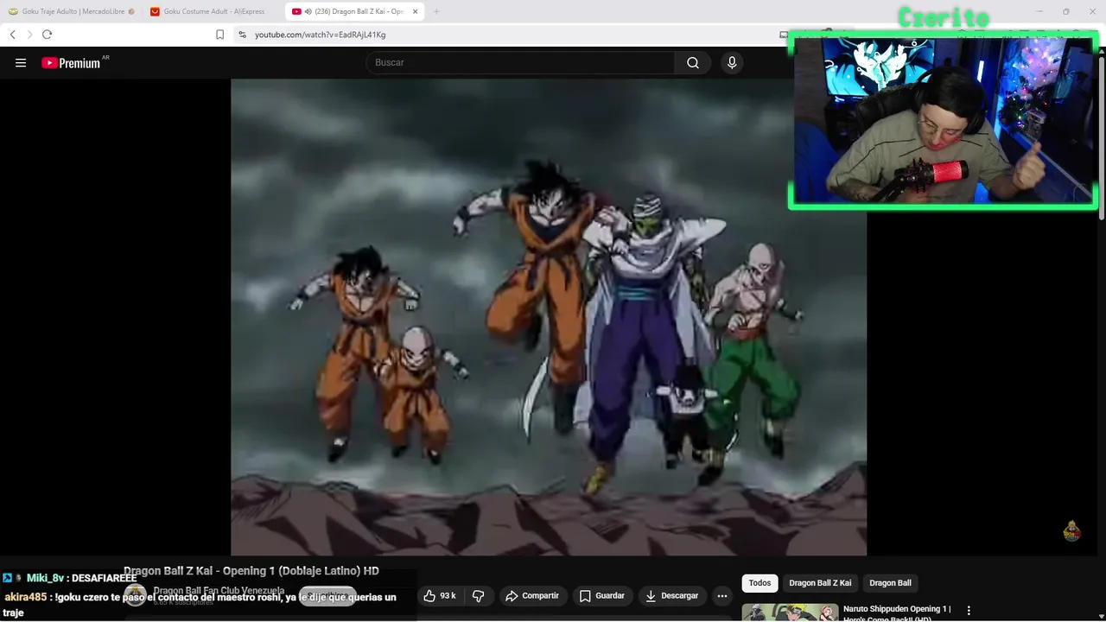Like the video showing 93 k
The width and height of the screenshot is (1106, 622).
[x=440, y=596]
